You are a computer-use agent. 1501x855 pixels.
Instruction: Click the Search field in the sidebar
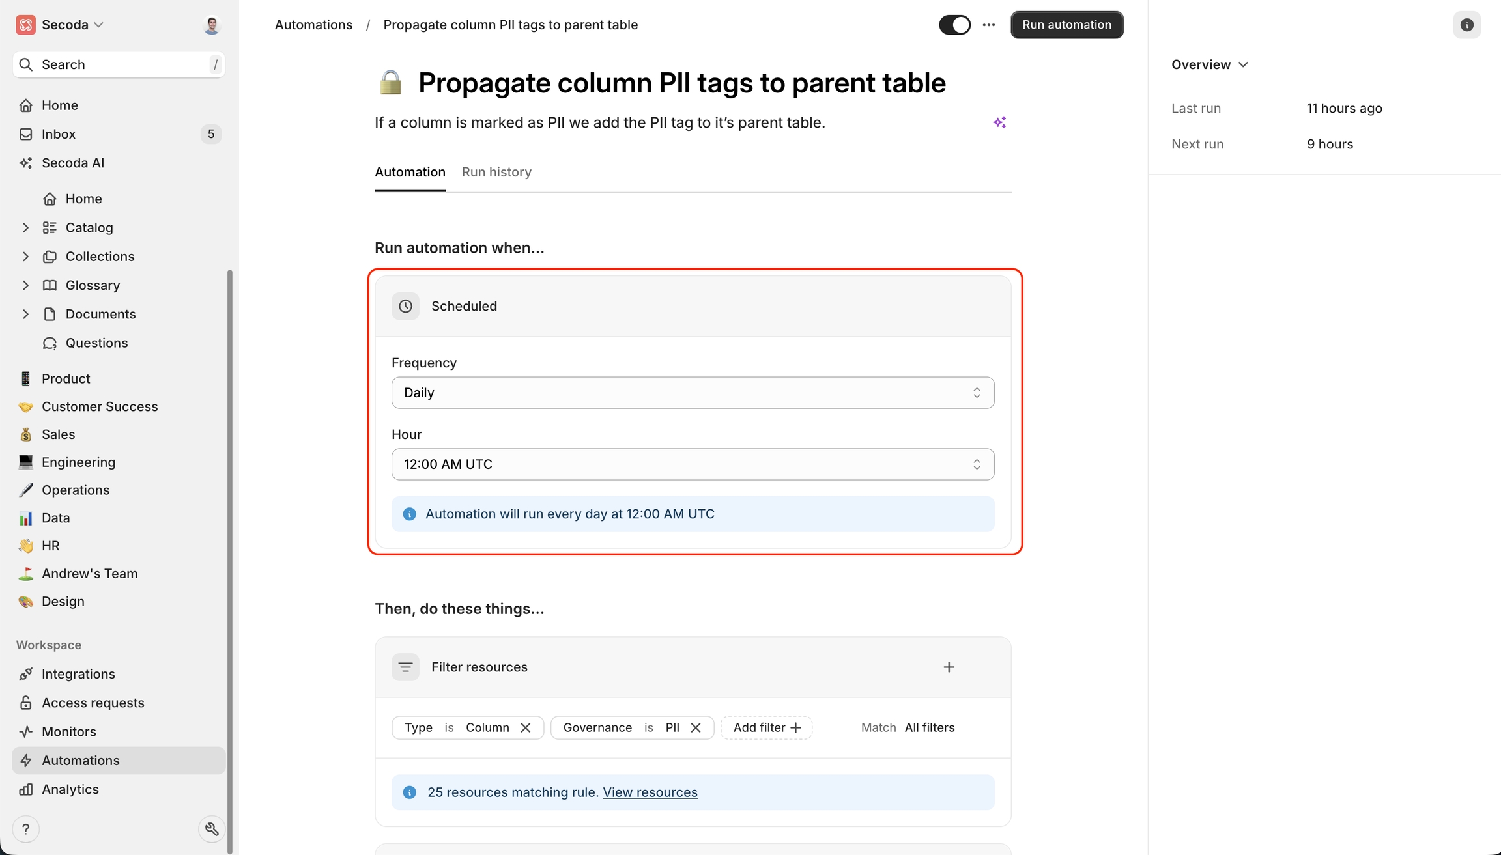pos(119,64)
